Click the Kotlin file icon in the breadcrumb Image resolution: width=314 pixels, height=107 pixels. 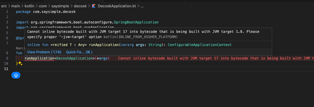coord(94,6)
